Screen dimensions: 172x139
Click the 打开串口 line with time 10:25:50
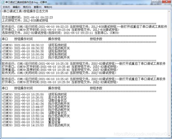tap(60, 82)
